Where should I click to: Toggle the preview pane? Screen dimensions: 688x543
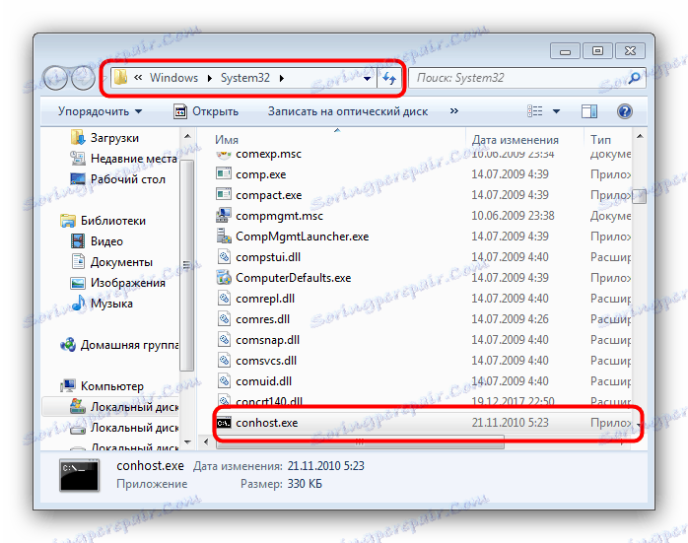pos(588,111)
